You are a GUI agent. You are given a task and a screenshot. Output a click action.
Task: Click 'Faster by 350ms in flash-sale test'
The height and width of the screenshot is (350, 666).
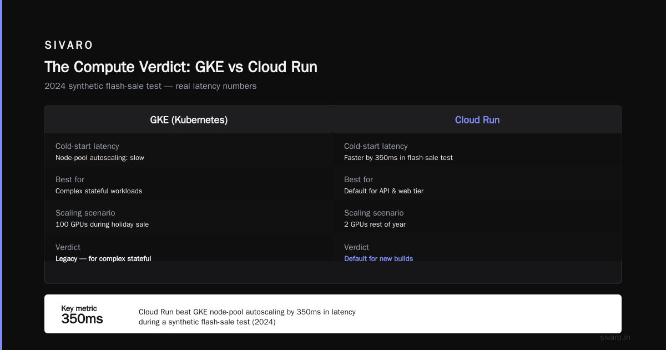pyautogui.click(x=398, y=158)
